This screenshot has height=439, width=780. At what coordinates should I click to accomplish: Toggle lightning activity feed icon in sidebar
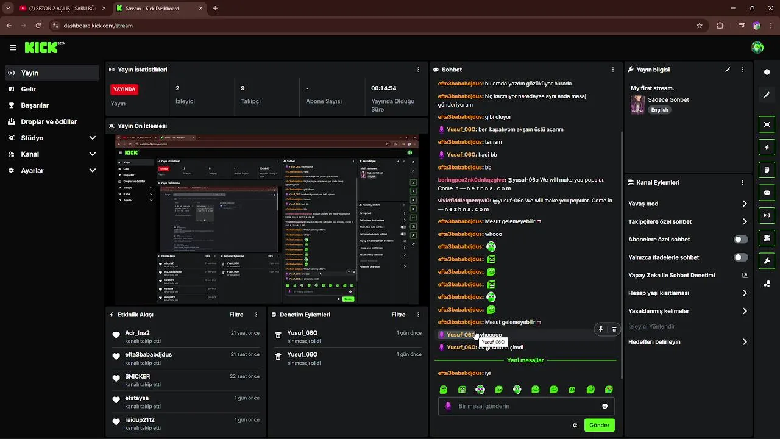click(x=767, y=147)
